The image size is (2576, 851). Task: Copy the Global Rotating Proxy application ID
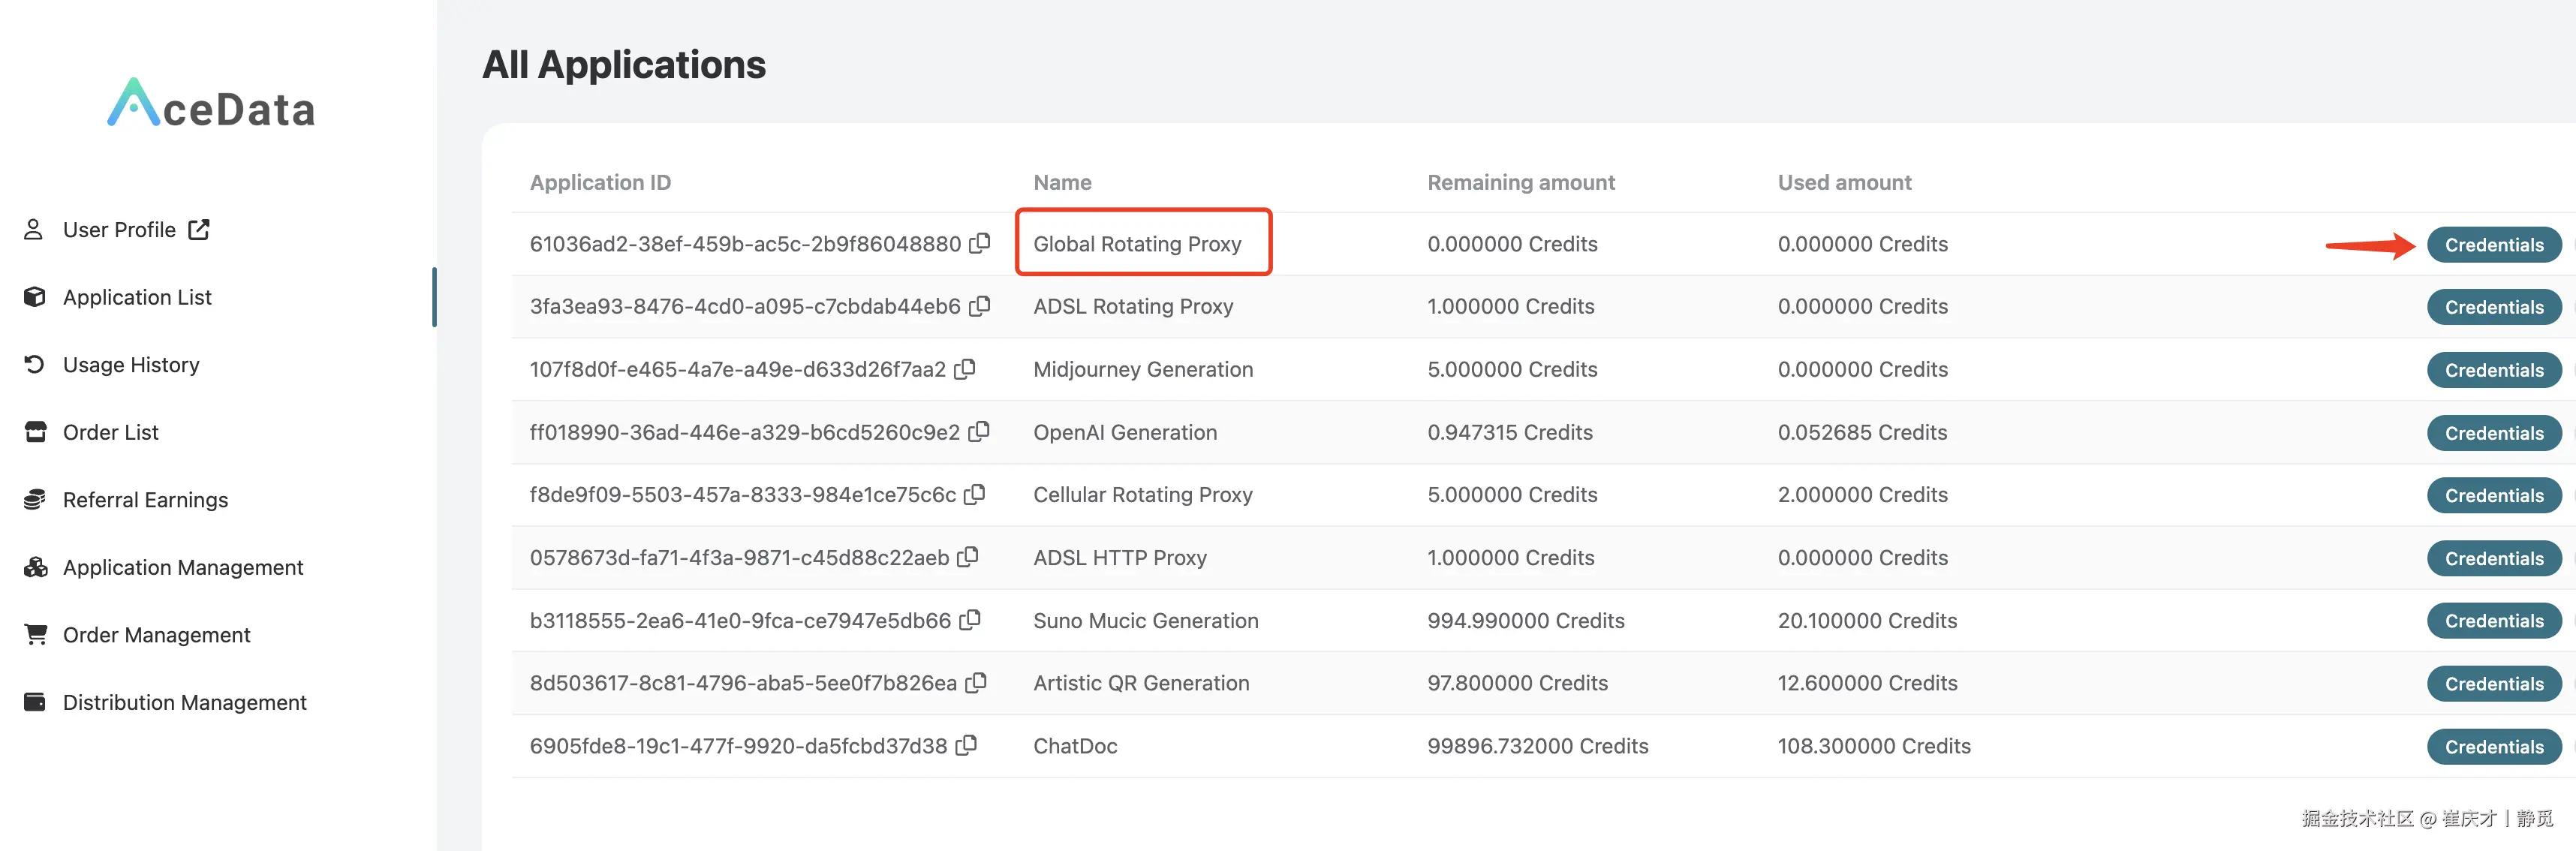pyautogui.click(x=980, y=243)
